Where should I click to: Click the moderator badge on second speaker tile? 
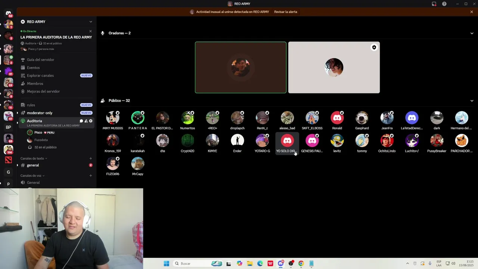point(374,47)
